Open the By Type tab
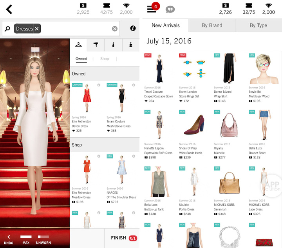 [258, 25]
